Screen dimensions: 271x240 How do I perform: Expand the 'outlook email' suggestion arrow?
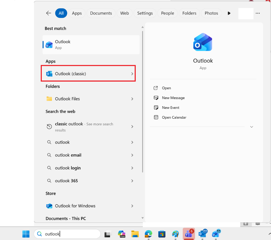(x=132, y=155)
